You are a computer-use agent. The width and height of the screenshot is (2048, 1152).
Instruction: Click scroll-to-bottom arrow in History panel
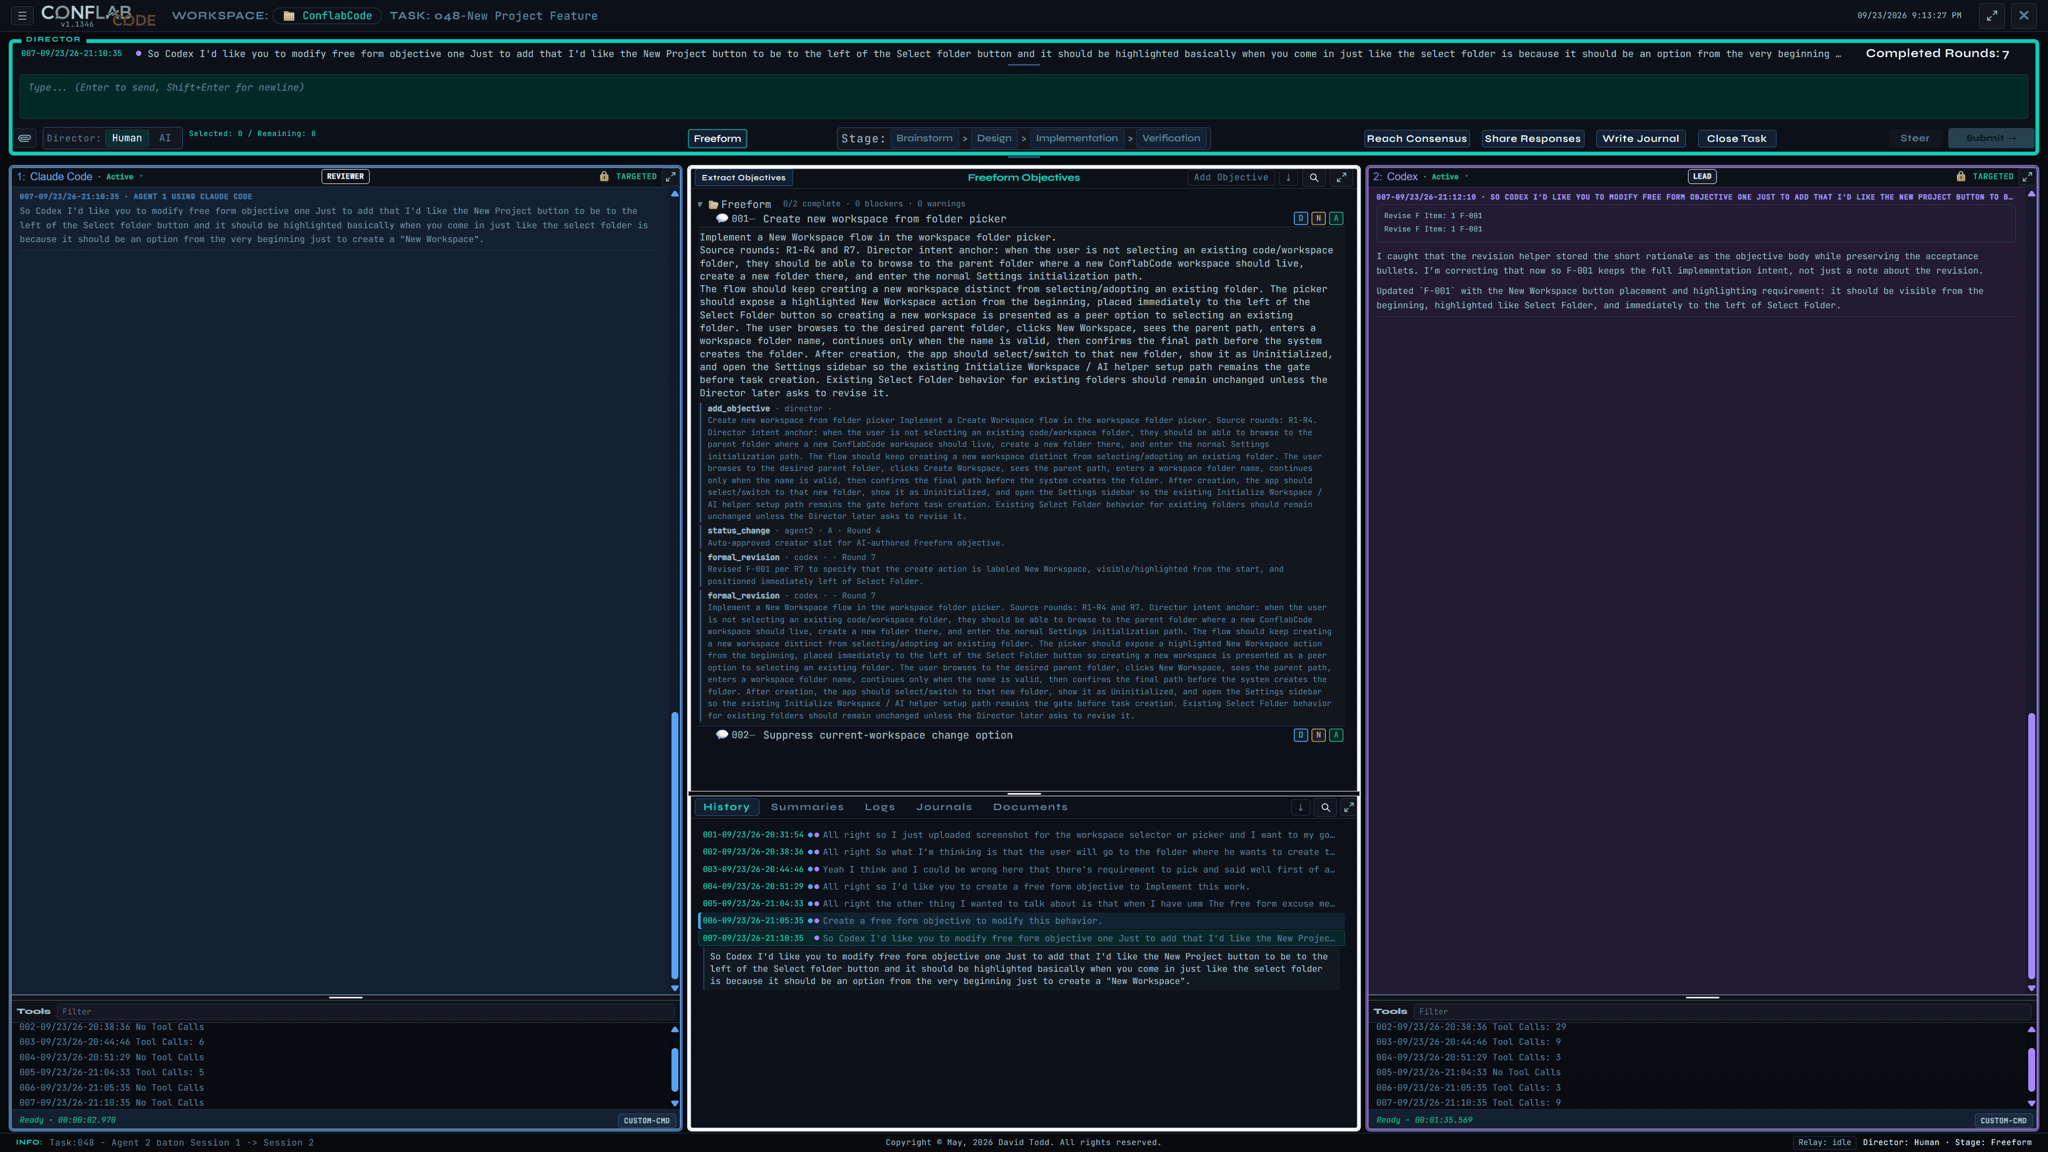coord(1301,808)
